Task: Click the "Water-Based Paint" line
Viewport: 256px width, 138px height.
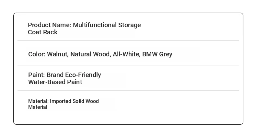Action: click(x=55, y=82)
